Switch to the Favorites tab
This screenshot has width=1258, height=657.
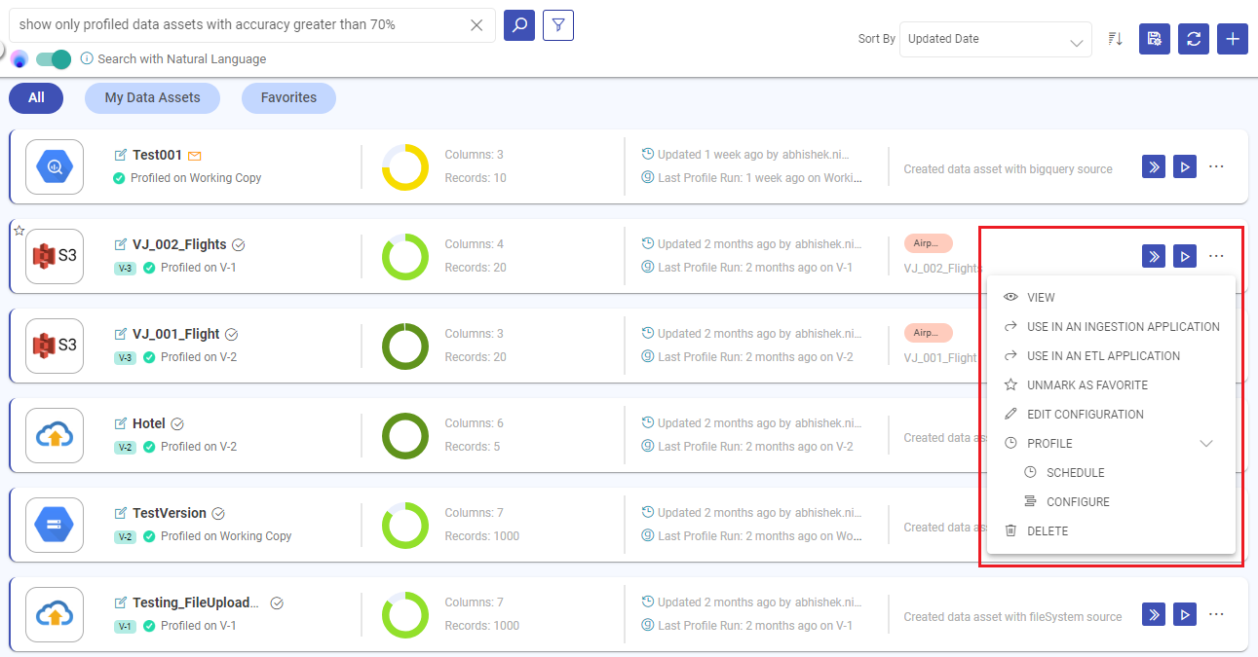click(x=288, y=97)
